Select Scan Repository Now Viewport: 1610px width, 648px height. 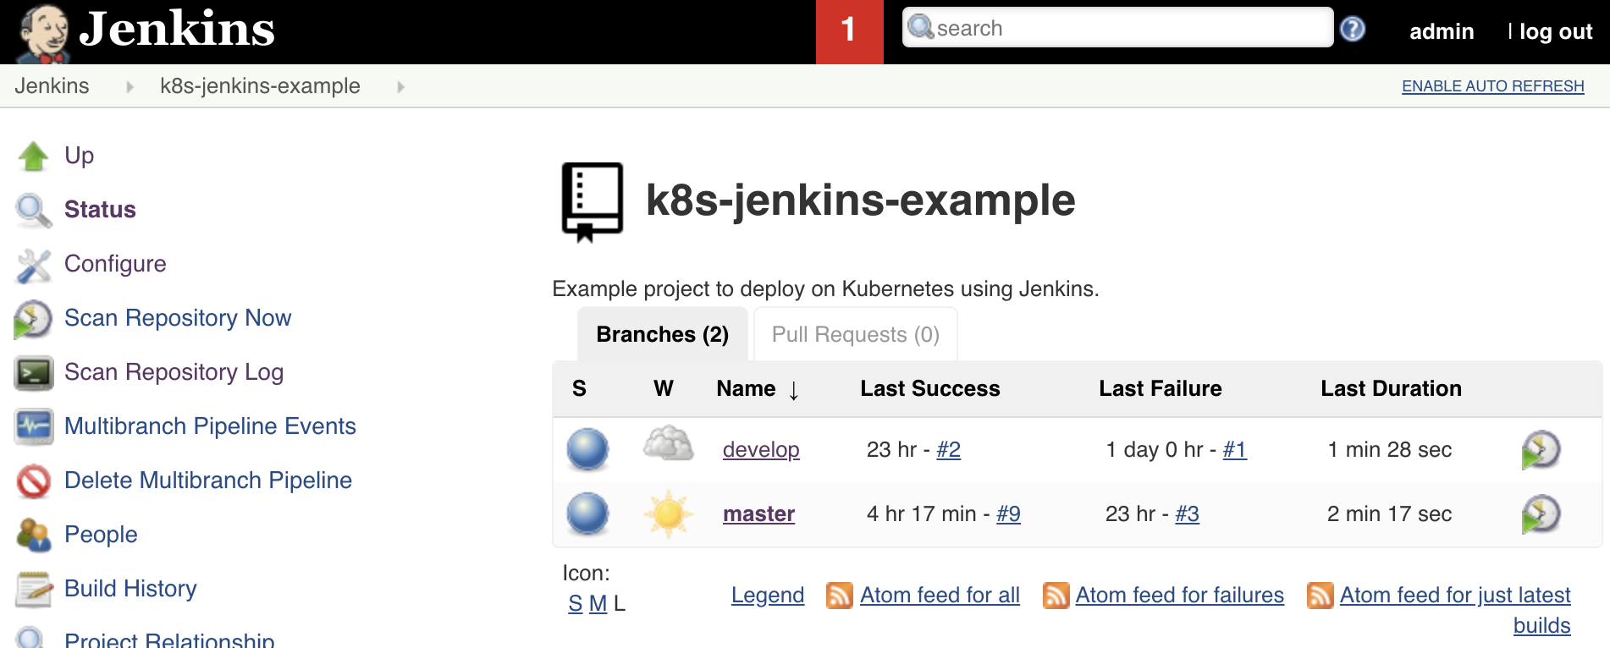point(178,318)
